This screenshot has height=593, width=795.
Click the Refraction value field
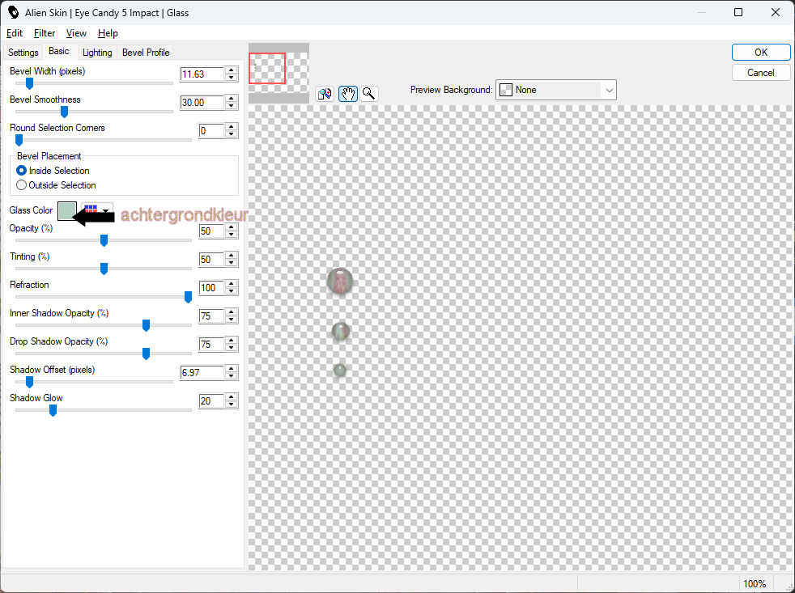click(x=211, y=288)
